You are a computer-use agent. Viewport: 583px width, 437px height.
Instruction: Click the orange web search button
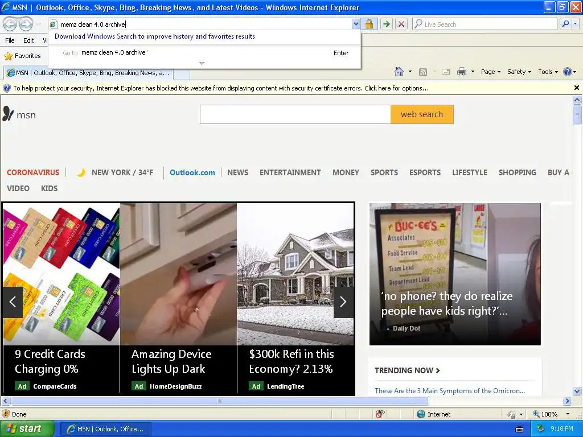click(x=422, y=114)
